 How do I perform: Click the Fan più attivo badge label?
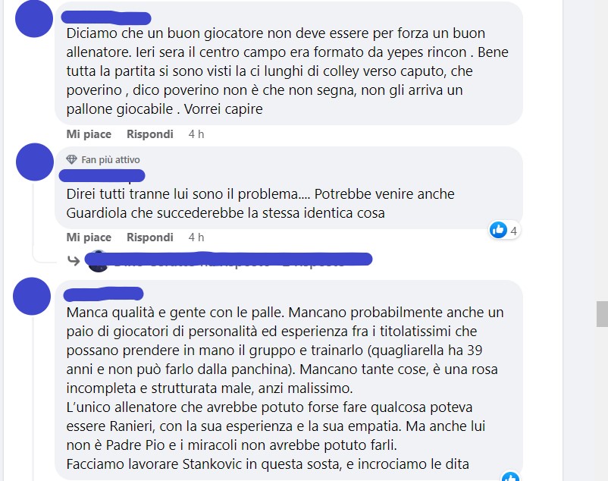click(111, 160)
